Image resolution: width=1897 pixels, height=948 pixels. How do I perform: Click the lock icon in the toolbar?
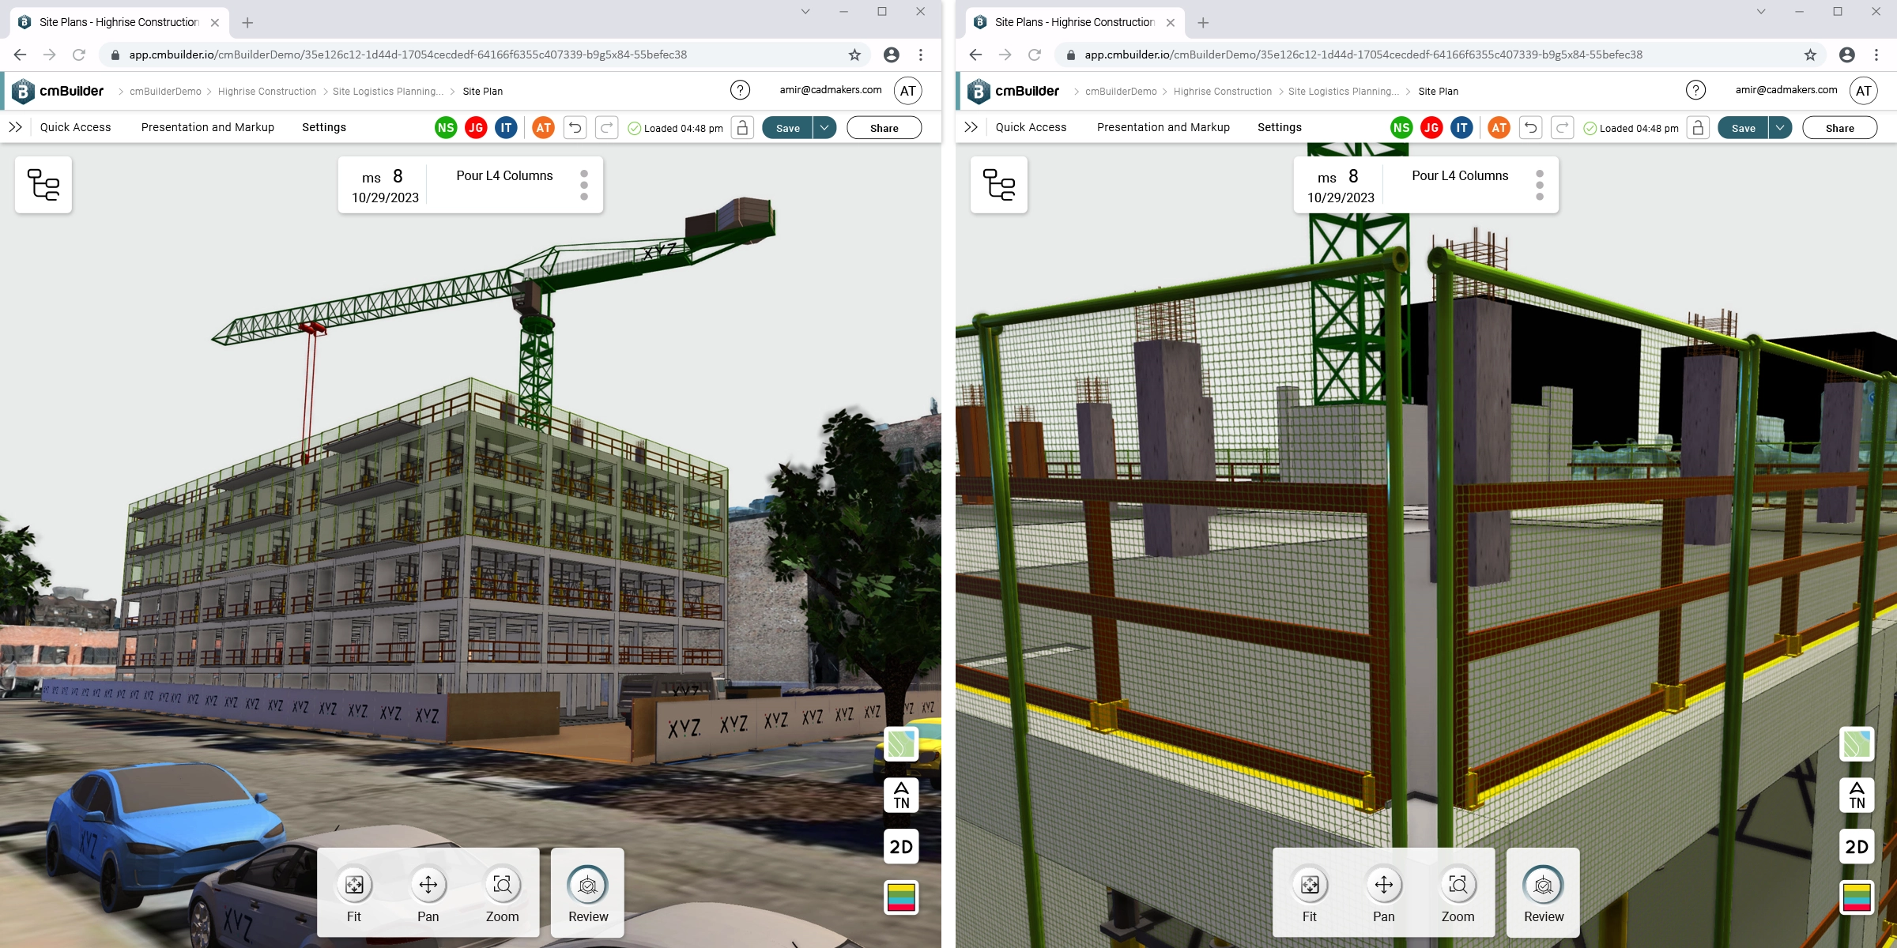(x=741, y=126)
